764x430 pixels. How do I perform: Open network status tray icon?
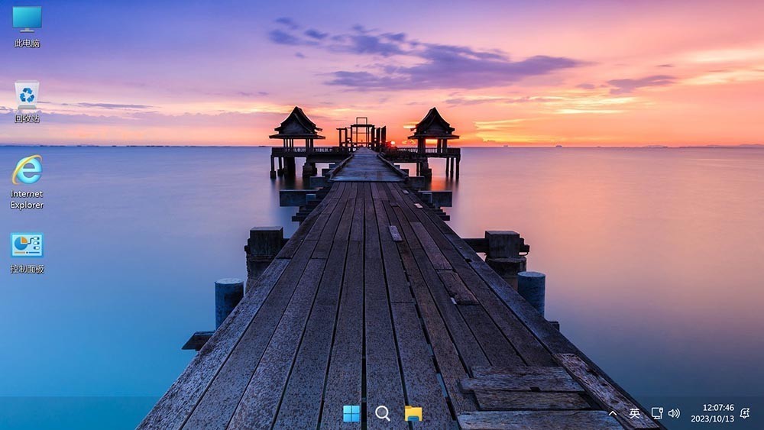coord(656,413)
